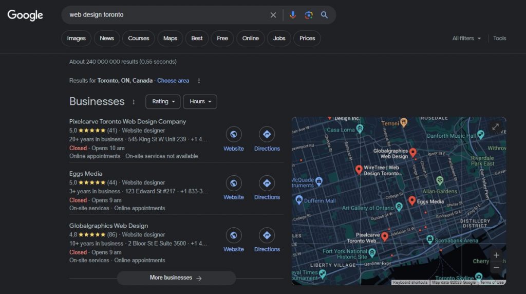Click the Eggs Media map pin
This screenshot has width=526, height=294.
point(412,200)
